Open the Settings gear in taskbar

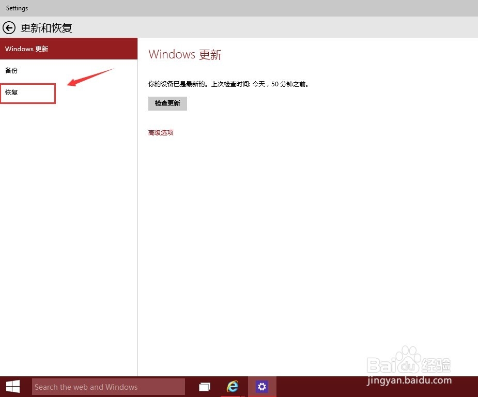click(262, 387)
